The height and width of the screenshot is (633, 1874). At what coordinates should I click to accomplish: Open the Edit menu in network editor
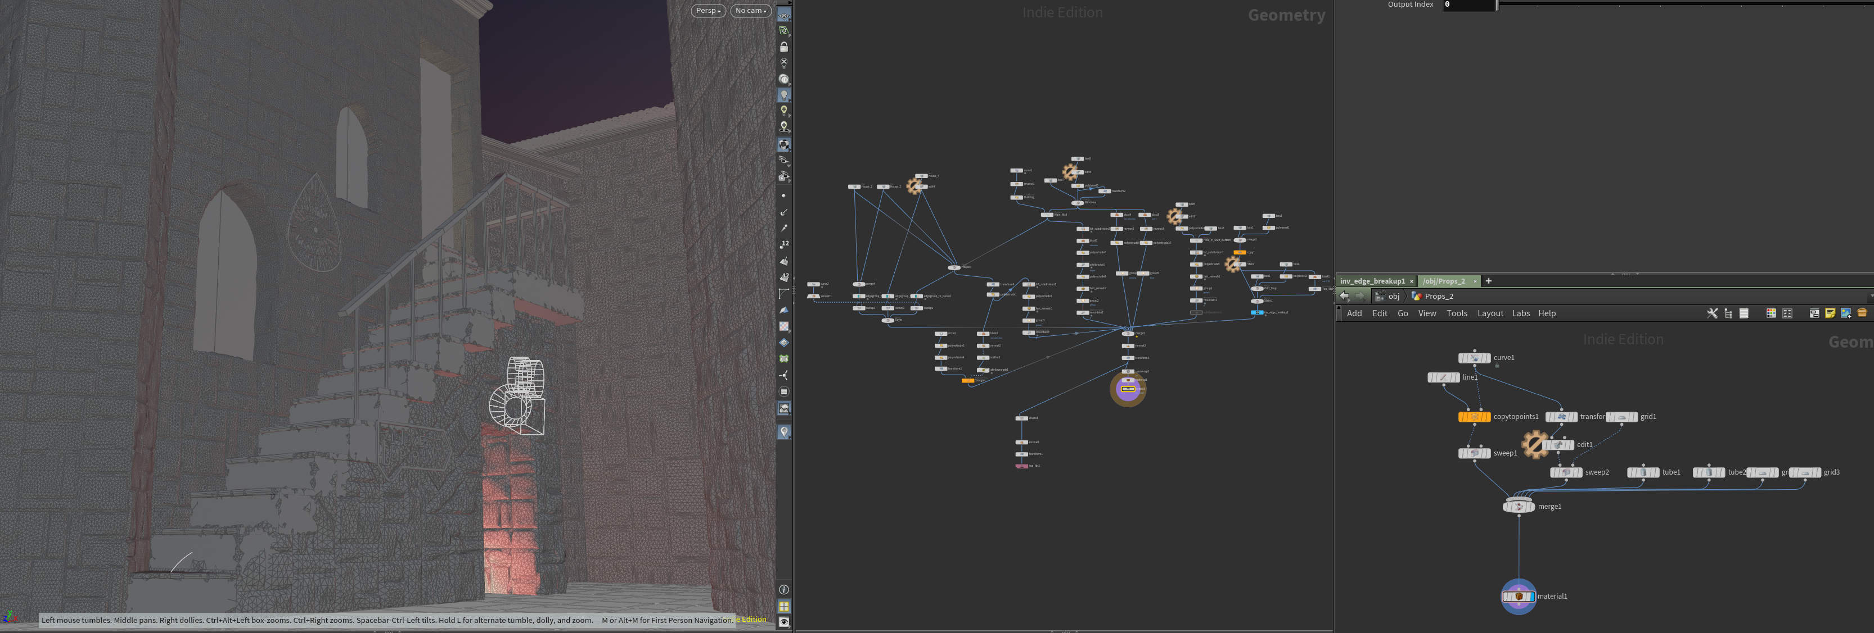(1379, 313)
